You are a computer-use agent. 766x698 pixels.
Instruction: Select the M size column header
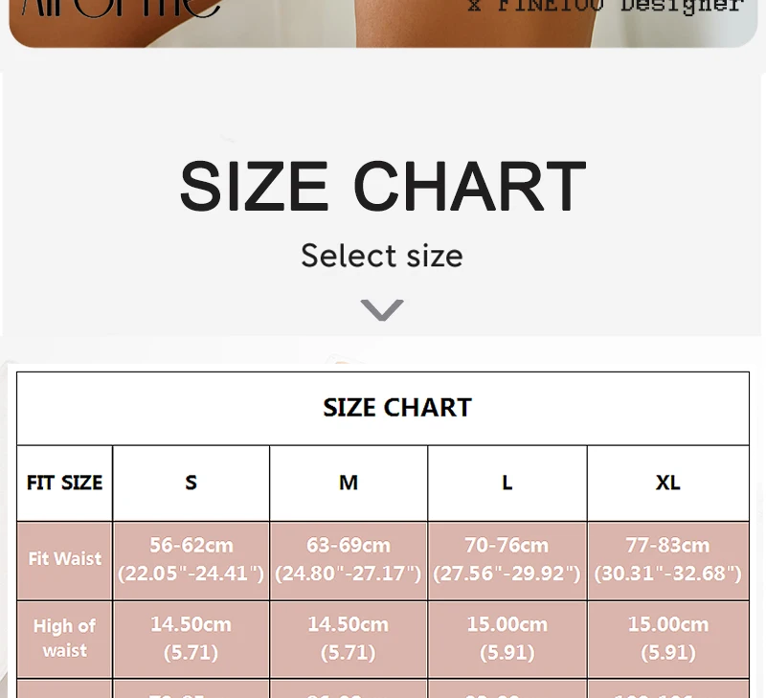click(x=349, y=483)
